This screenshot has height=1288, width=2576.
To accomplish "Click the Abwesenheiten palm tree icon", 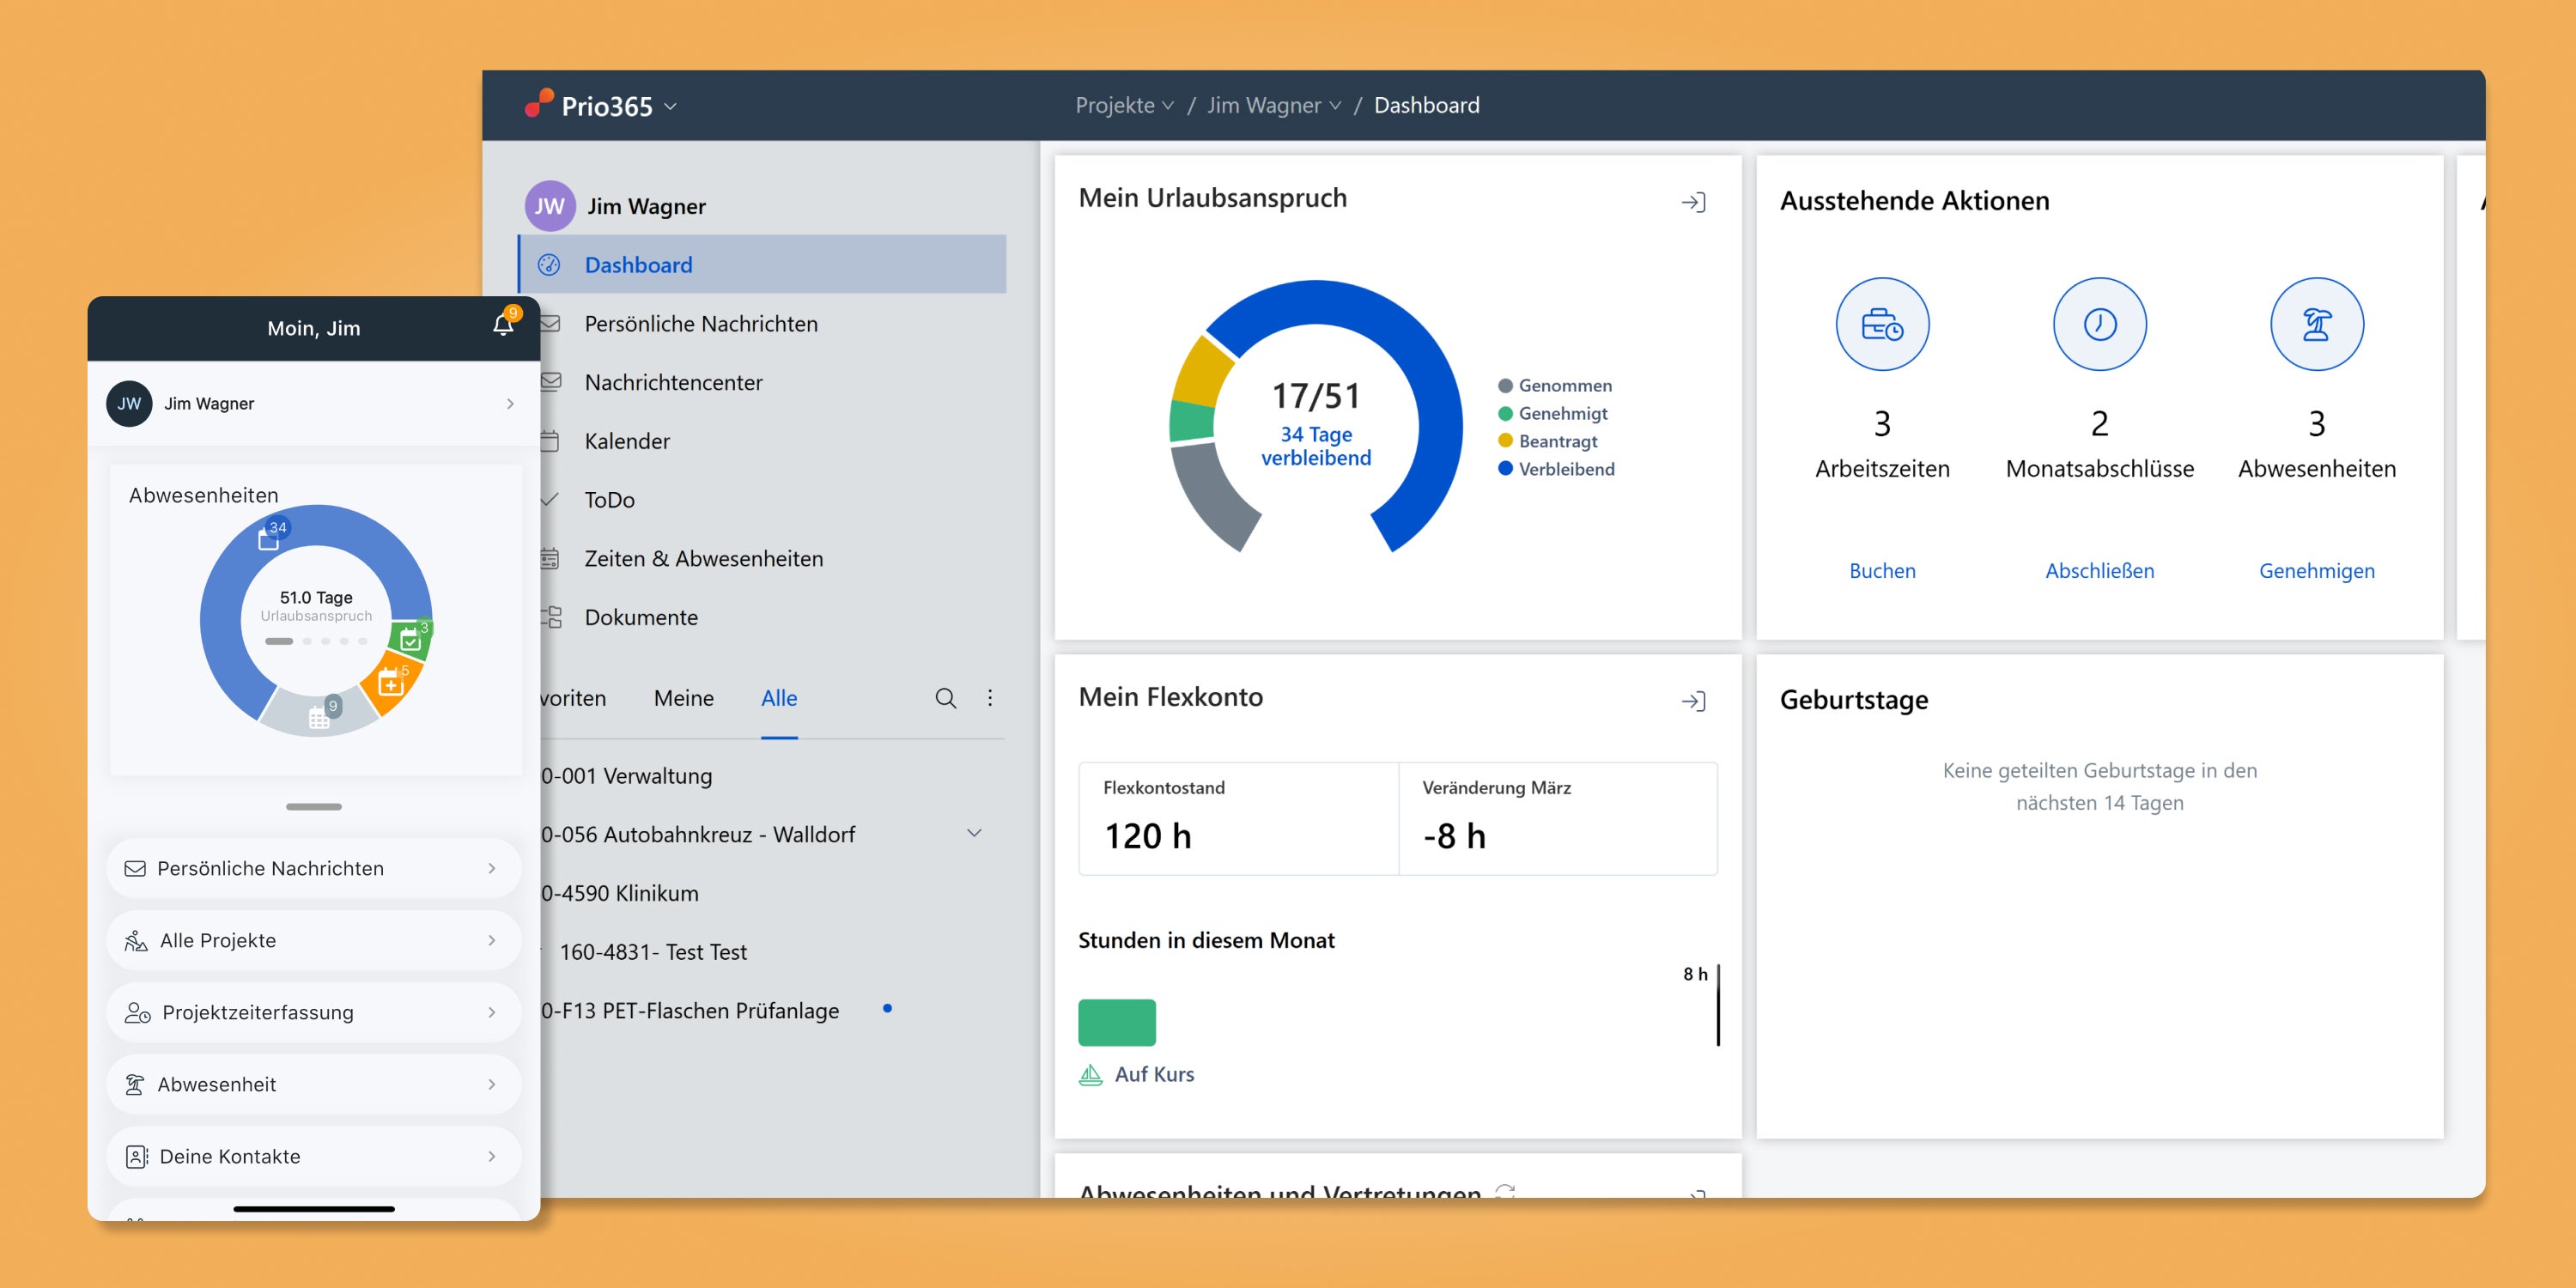I will click(x=2316, y=325).
